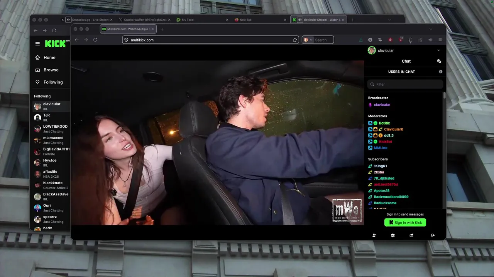Click the crop screenshot toolbar icon

380,40
